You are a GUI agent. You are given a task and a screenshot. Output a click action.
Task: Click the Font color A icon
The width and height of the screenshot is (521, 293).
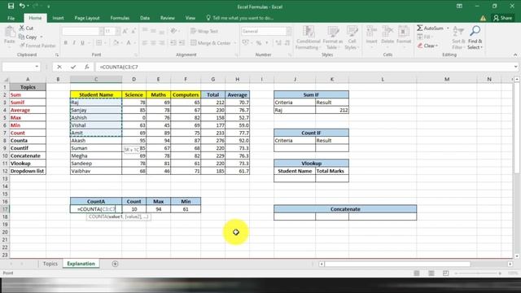(x=129, y=42)
